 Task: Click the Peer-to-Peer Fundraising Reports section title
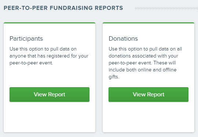[x=63, y=8]
